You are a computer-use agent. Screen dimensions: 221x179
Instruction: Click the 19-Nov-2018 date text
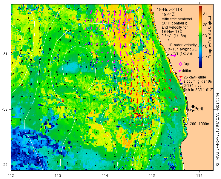coord(169,10)
